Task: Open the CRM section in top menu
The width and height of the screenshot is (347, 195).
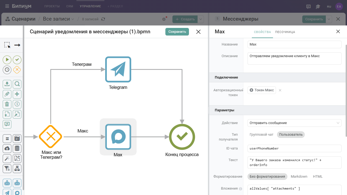Action: point(70,6)
